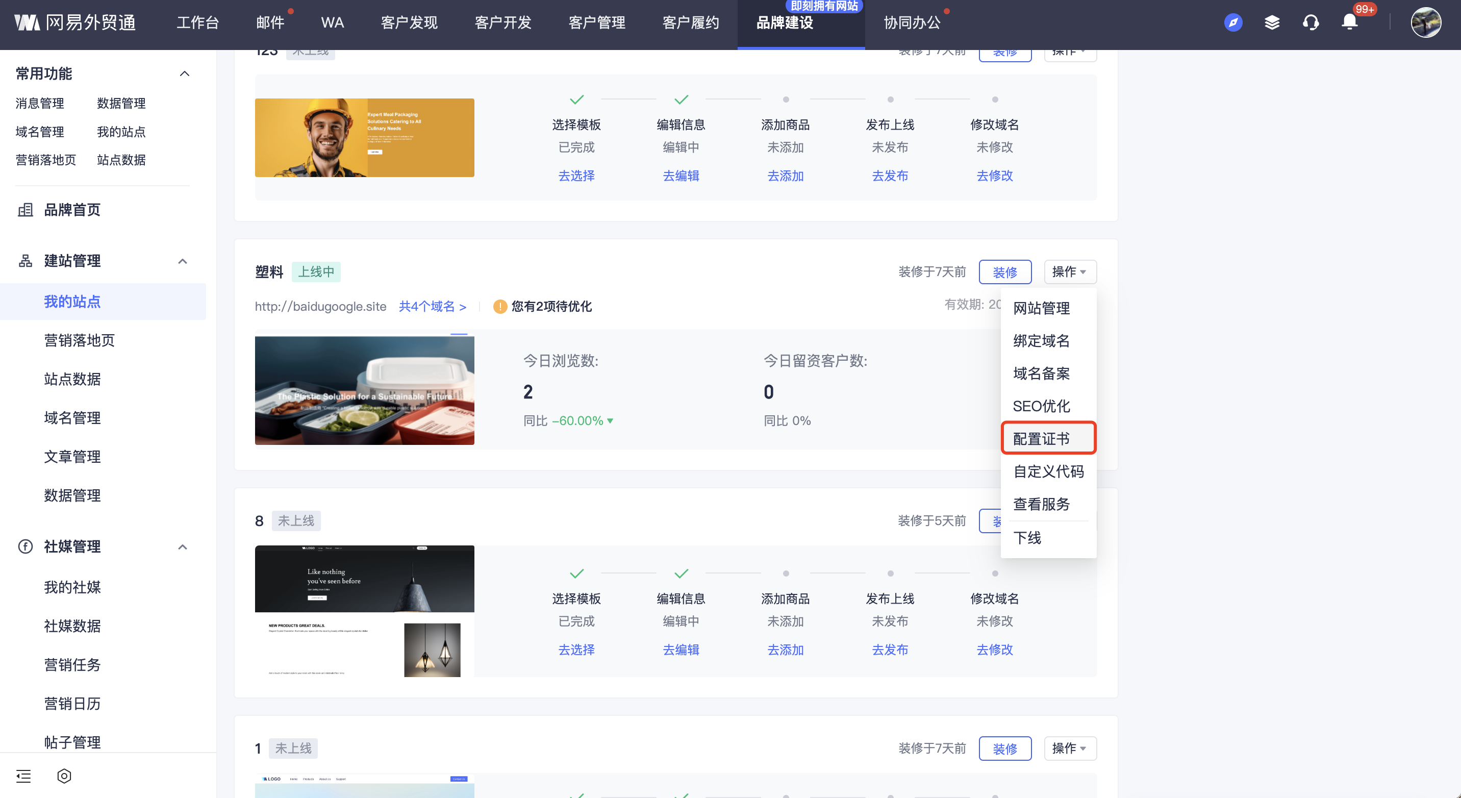Click the user avatar in top right

[1425, 22]
